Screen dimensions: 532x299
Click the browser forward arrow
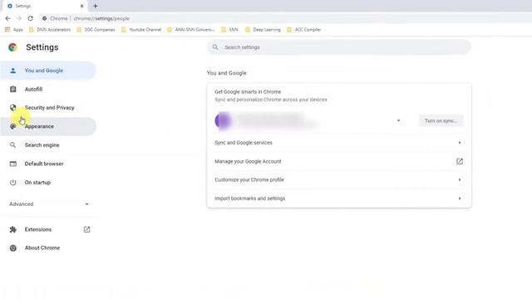pos(19,18)
